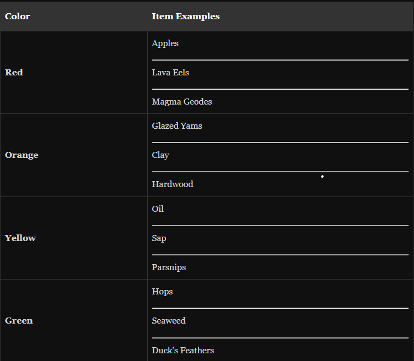Click the Lava Eels entry
This screenshot has width=414, height=361.
click(170, 73)
